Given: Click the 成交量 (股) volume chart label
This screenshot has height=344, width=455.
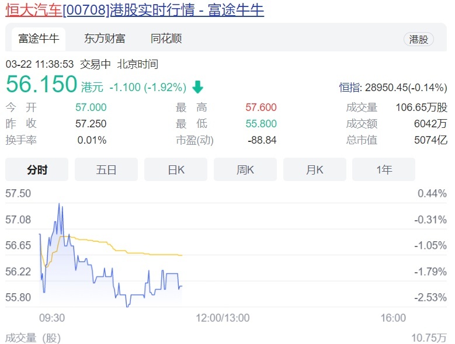Looking at the screenshot, I should tap(33, 338).
